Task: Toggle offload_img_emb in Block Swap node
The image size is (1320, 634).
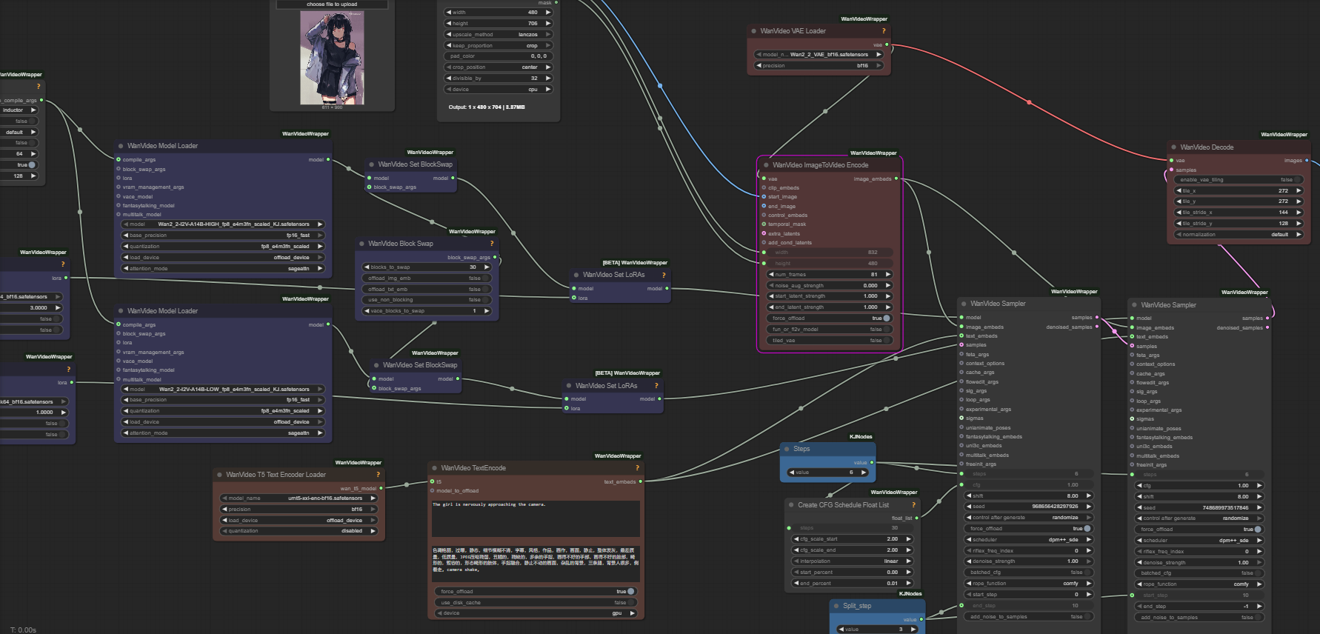Action: click(x=427, y=278)
